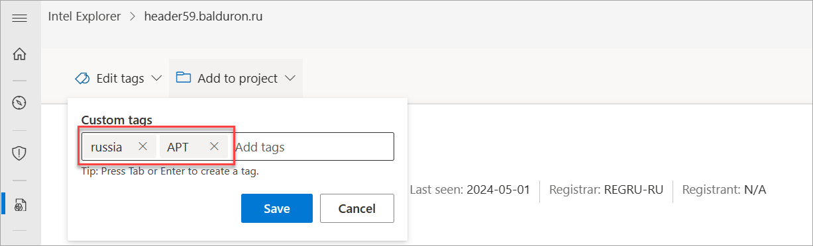This screenshot has height=246, width=813.
Task: Open the Edit tags menu
Action: tap(119, 79)
